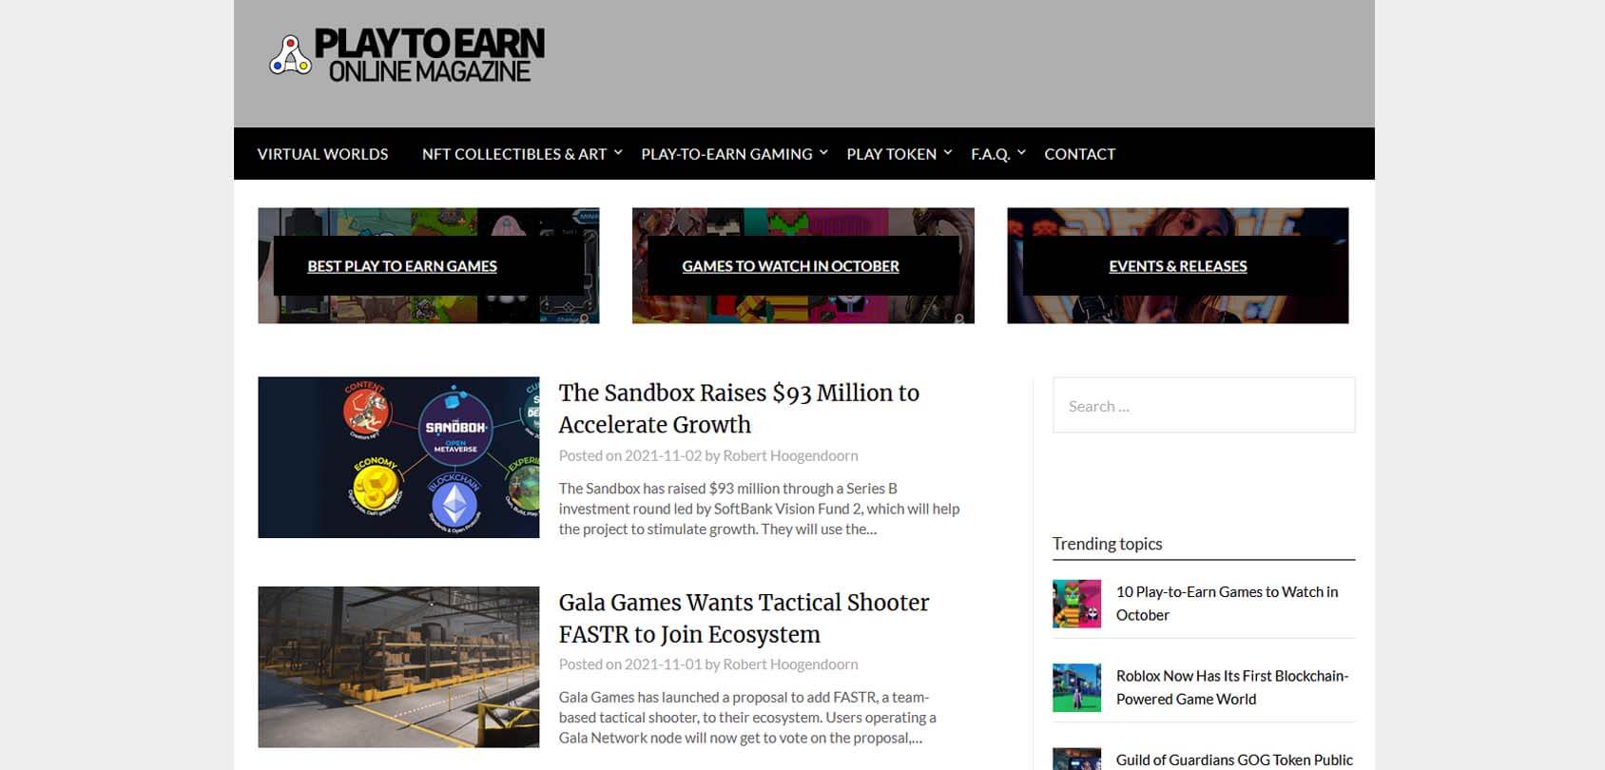Open the Gala Games article date 2021-11-01
Viewport: 1605px width, 770px height.
[x=663, y=664]
